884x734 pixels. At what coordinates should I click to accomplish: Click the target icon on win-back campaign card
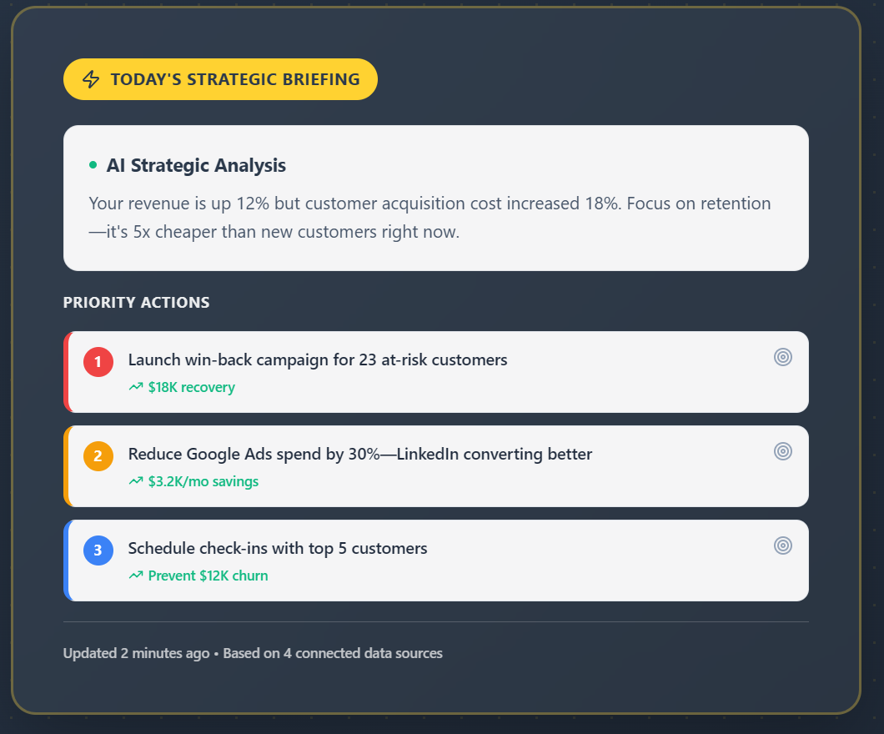[x=782, y=356]
